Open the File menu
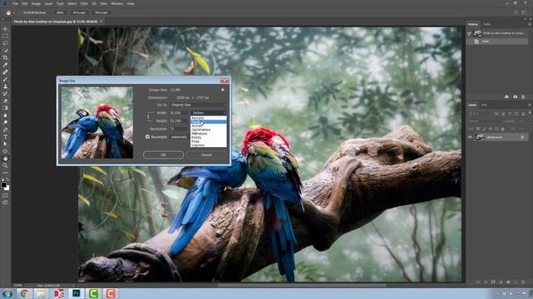This screenshot has height=299, width=533. [x=15, y=3]
